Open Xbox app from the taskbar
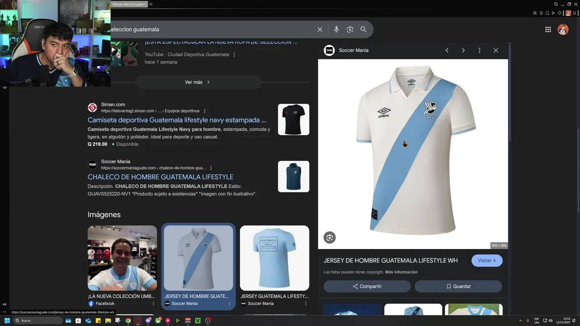 (x=158, y=321)
